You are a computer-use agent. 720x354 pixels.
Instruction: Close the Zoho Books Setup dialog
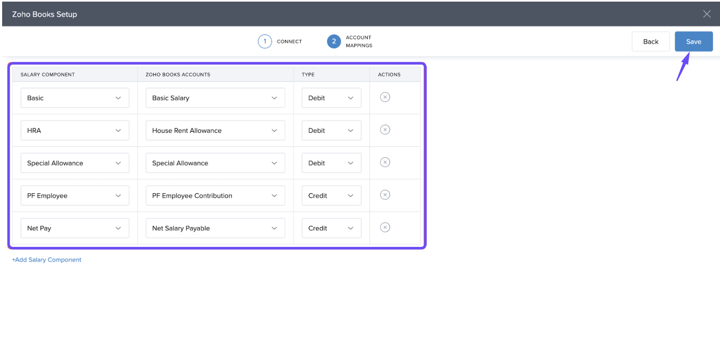click(707, 14)
